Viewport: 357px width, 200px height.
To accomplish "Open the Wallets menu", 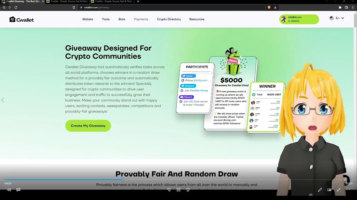I will [x=88, y=19].
